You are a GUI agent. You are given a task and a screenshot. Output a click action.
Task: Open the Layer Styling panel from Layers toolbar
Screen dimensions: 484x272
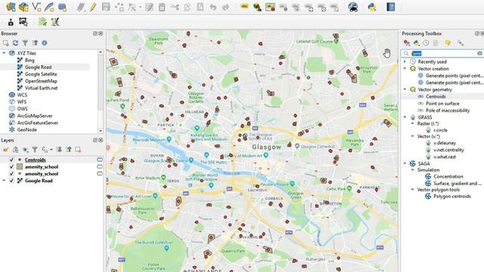[x=5, y=150]
